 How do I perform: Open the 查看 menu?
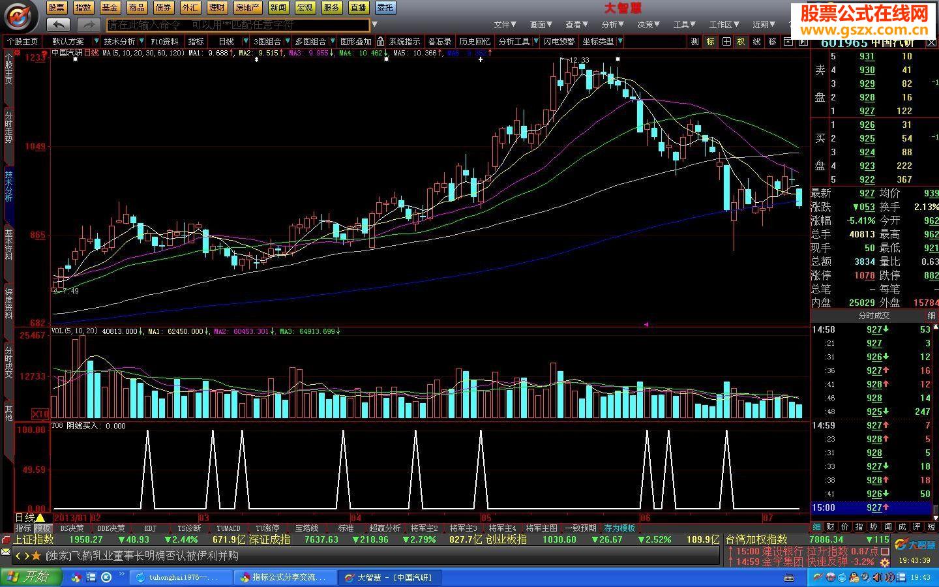point(576,25)
